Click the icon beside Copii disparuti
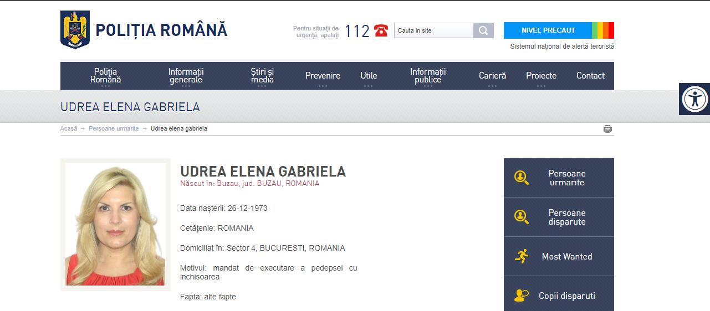 [521, 296]
